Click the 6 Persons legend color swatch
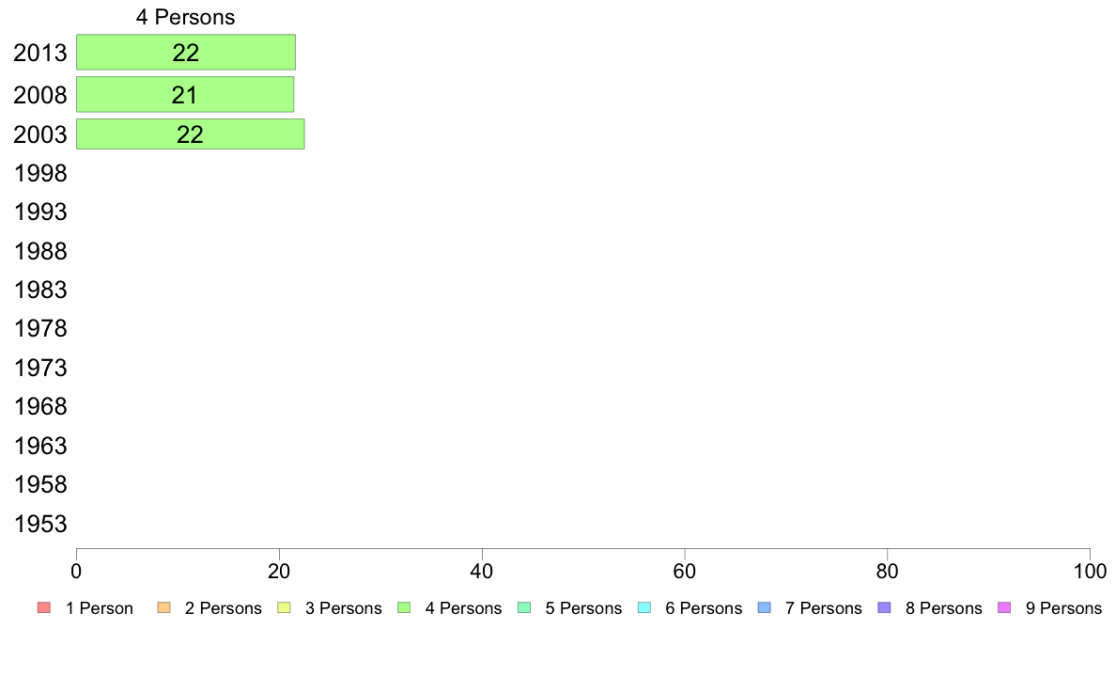This screenshot has width=1116, height=692. click(644, 608)
